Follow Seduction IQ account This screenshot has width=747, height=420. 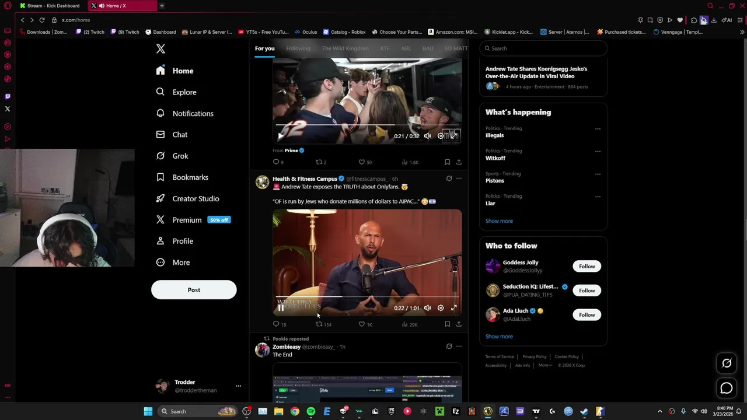click(x=587, y=290)
